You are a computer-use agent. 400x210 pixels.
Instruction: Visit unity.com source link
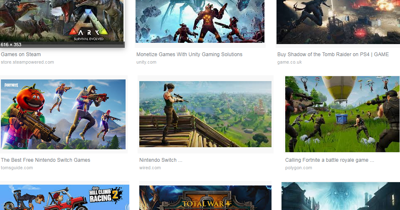146,62
